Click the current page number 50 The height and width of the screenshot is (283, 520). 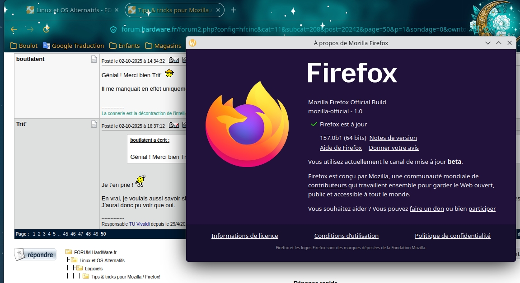tap(103, 234)
